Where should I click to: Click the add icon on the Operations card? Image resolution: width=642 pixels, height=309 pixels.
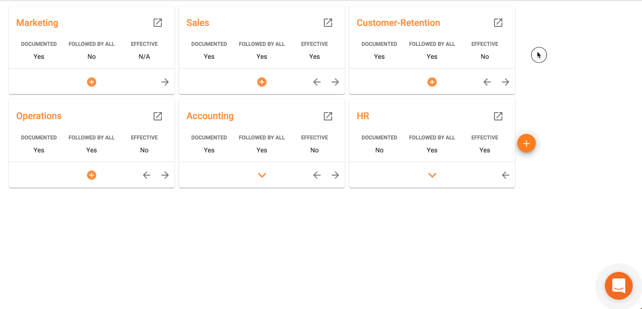click(91, 175)
